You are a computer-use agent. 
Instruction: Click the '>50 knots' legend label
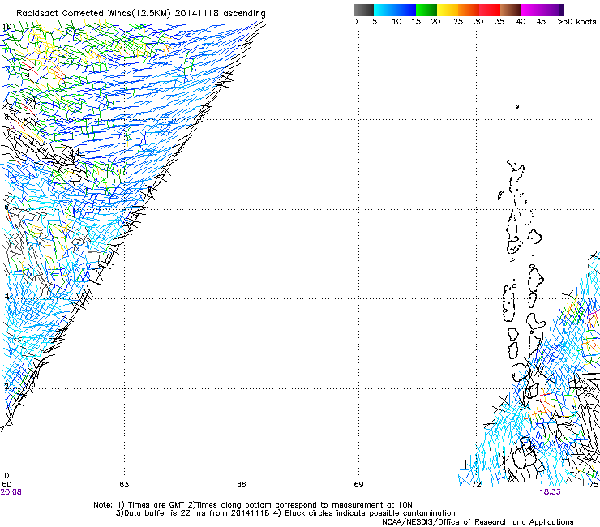[576, 22]
